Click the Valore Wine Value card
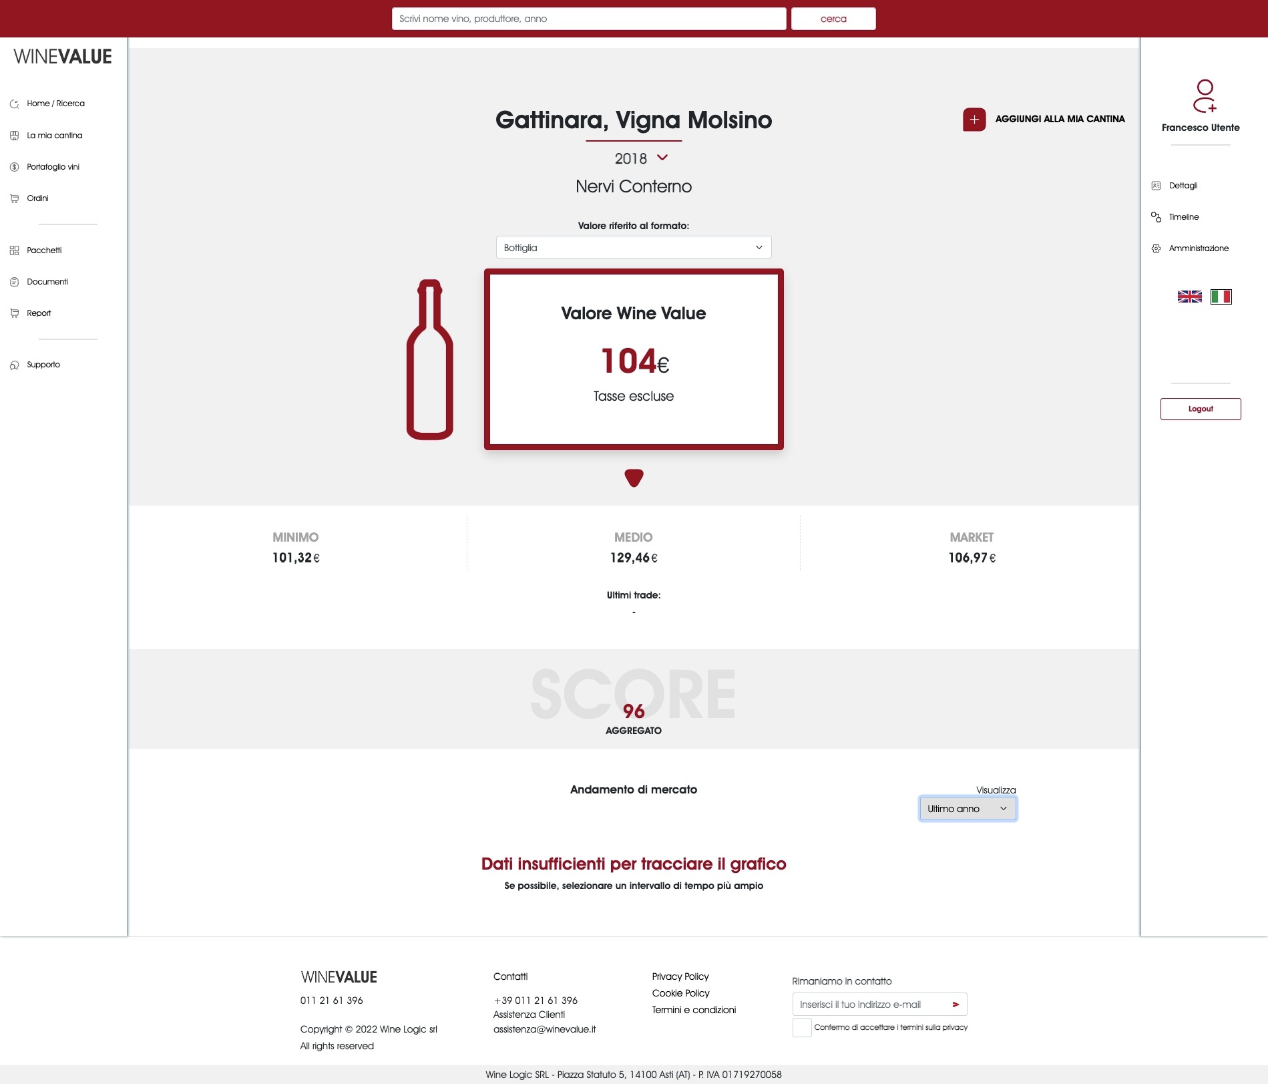Viewport: 1268px width, 1084px height. (x=634, y=359)
